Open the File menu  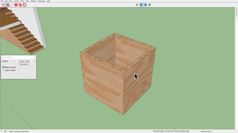tap(2, 1)
